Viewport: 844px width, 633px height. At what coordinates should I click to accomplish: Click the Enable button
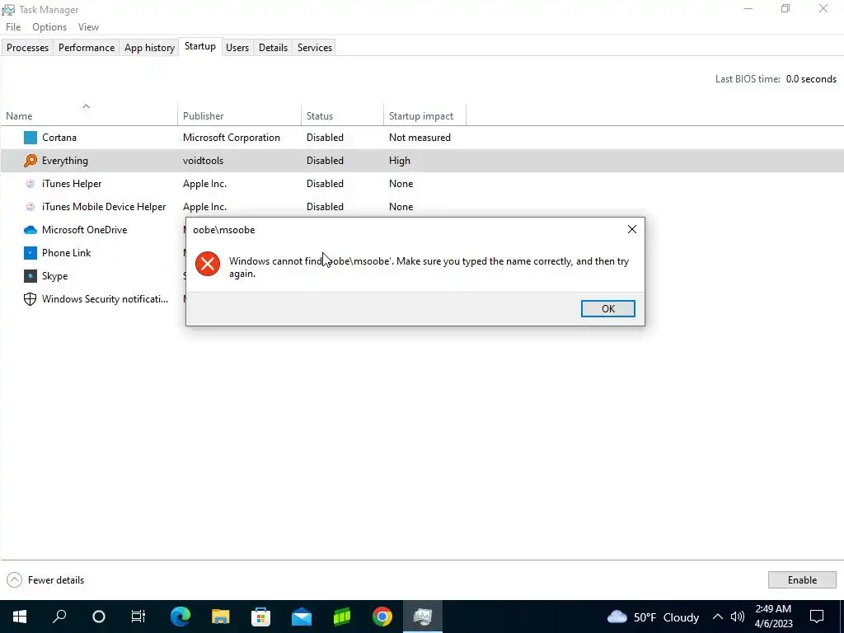coord(802,579)
